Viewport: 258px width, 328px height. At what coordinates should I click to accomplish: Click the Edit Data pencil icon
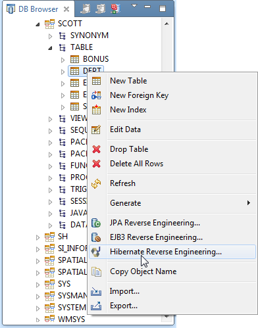(x=96, y=129)
